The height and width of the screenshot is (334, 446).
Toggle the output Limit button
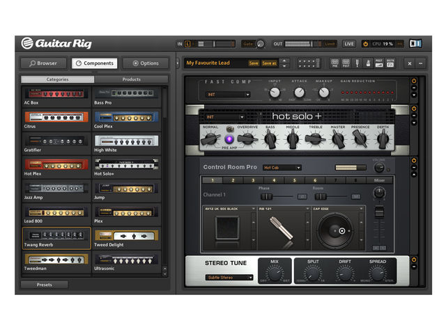click(330, 44)
